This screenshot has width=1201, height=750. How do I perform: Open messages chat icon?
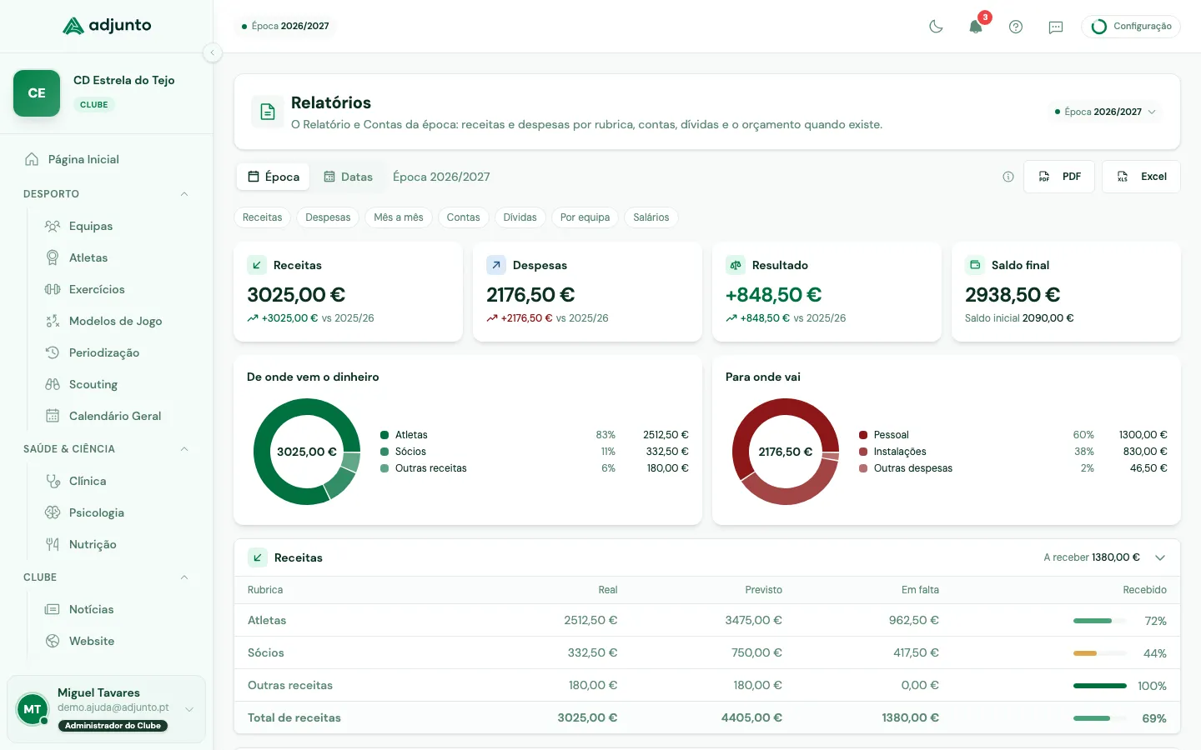tap(1056, 27)
